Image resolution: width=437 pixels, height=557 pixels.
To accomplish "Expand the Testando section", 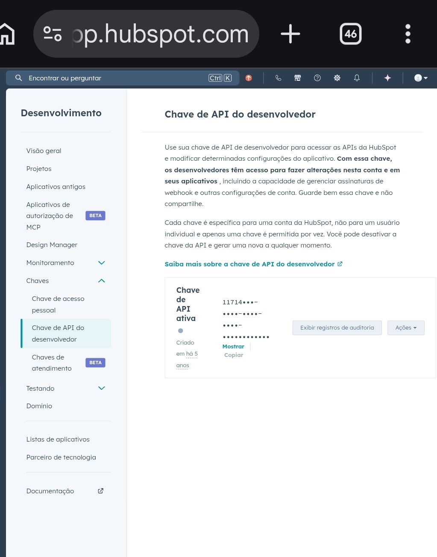I will point(101,388).
